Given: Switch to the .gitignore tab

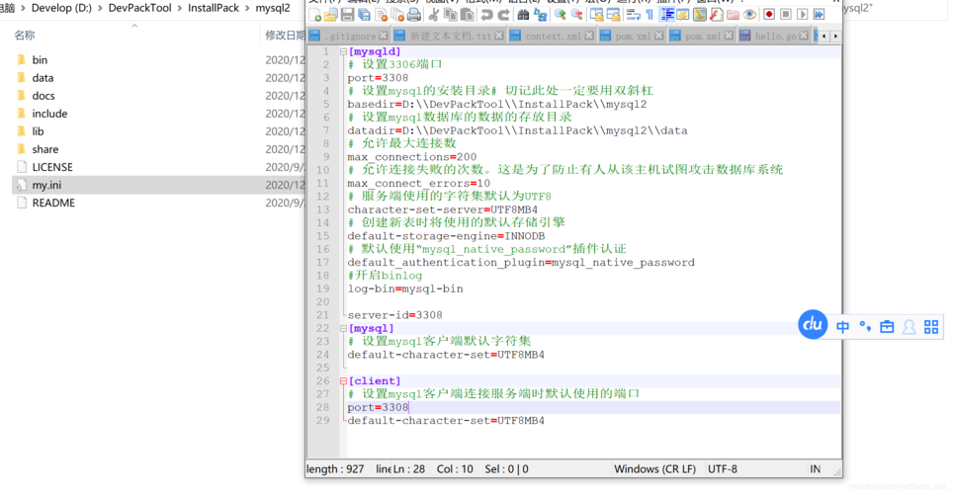Looking at the screenshot, I should coord(348,37).
